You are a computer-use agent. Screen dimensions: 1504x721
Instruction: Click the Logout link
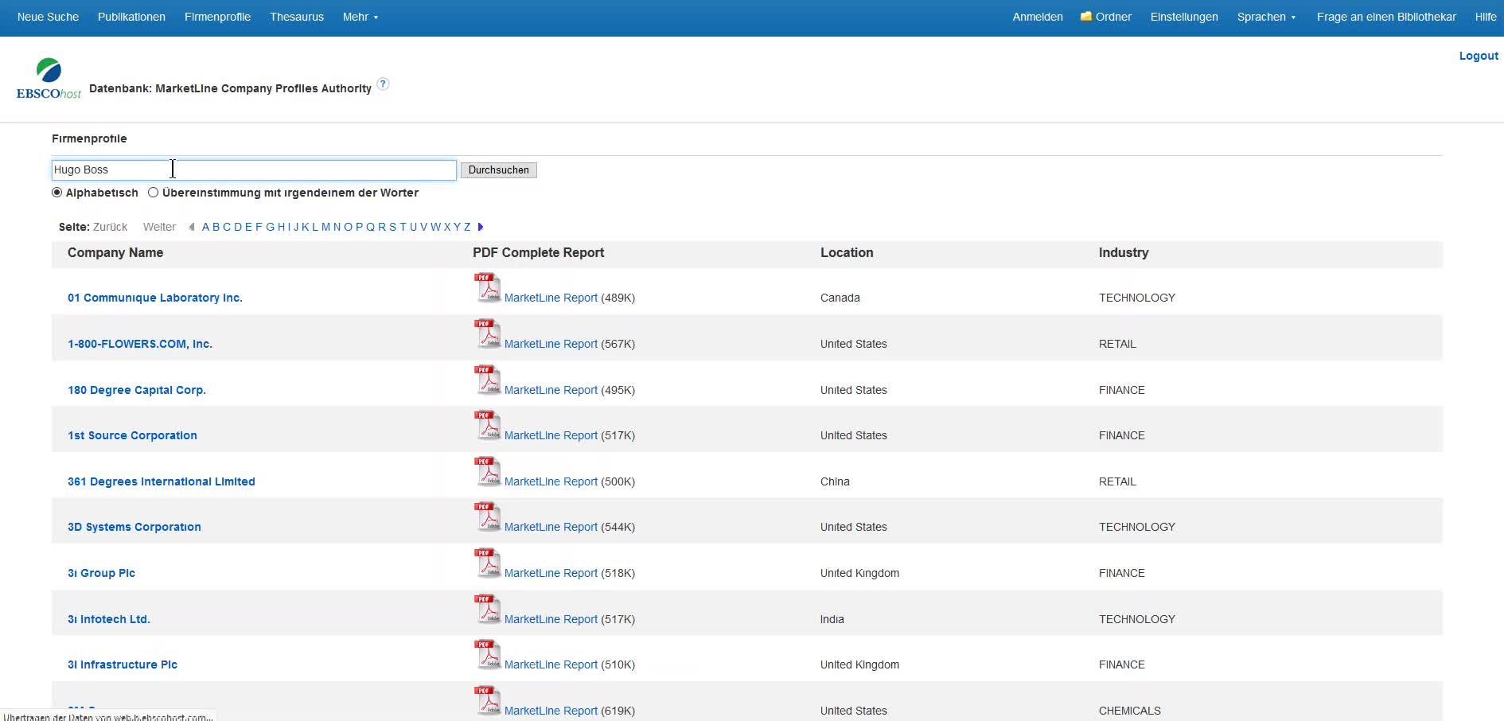1479,56
